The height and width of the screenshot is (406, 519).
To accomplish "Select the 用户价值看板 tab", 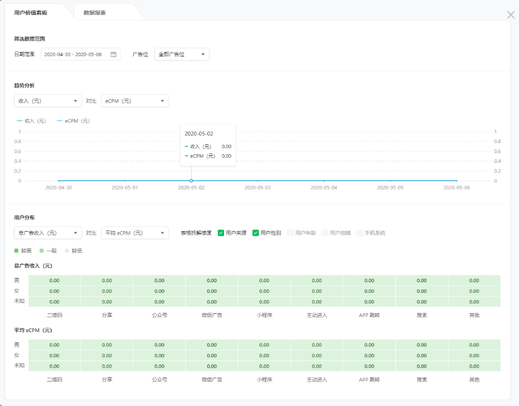I will [31, 12].
